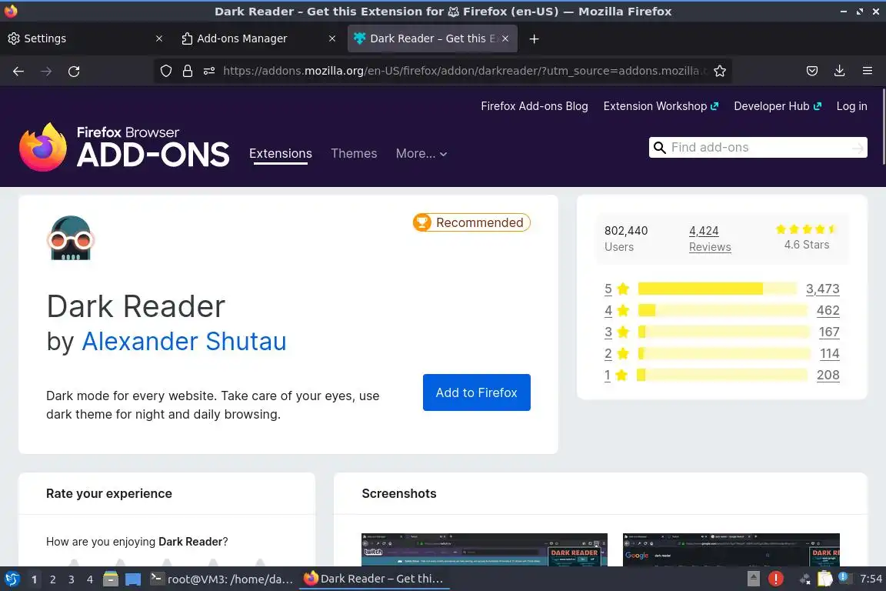Expand the More... dropdown menu
Image resolution: width=886 pixels, height=591 pixels.
click(421, 153)
